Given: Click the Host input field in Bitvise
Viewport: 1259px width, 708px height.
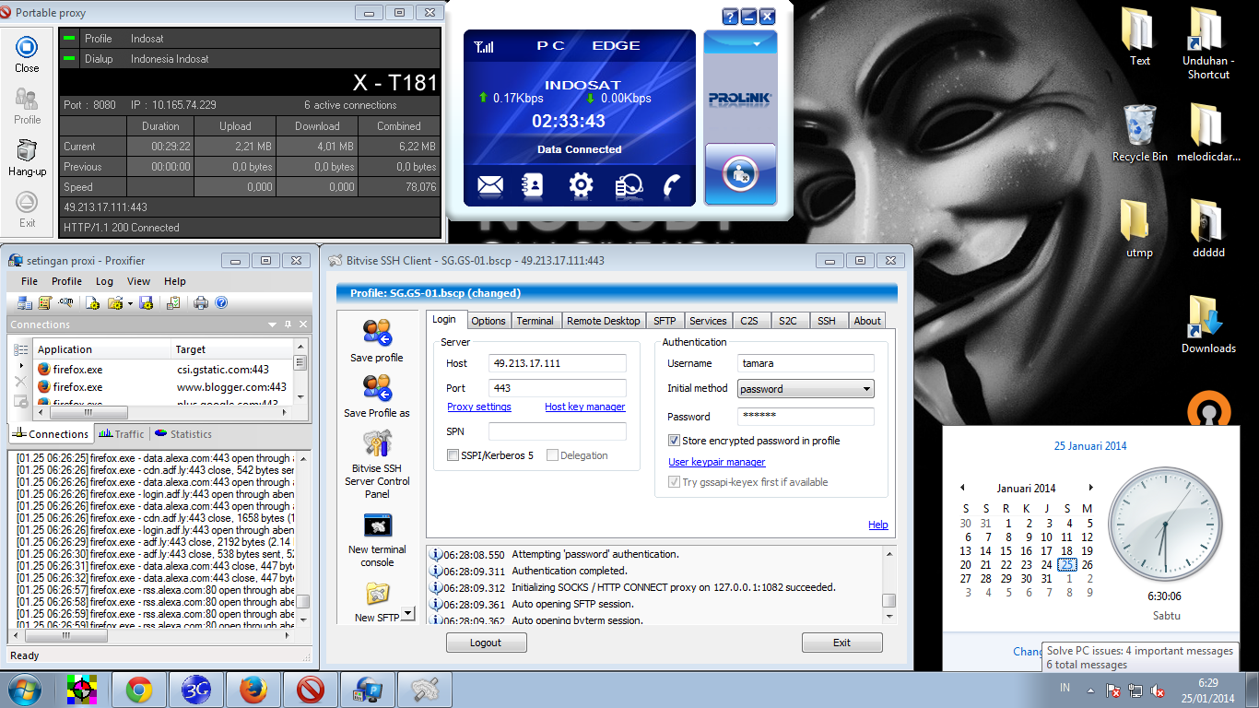Looking at the screenshot, I should (558, 363).
